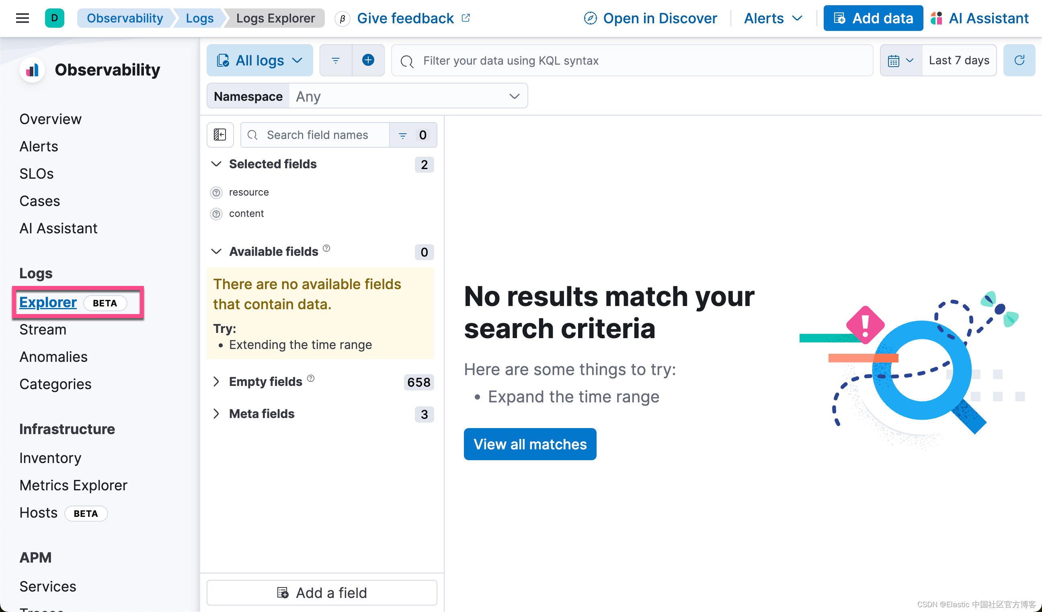Click the Available fields help icon
Screen dimensions: 1042x612
tap(326, 248)
